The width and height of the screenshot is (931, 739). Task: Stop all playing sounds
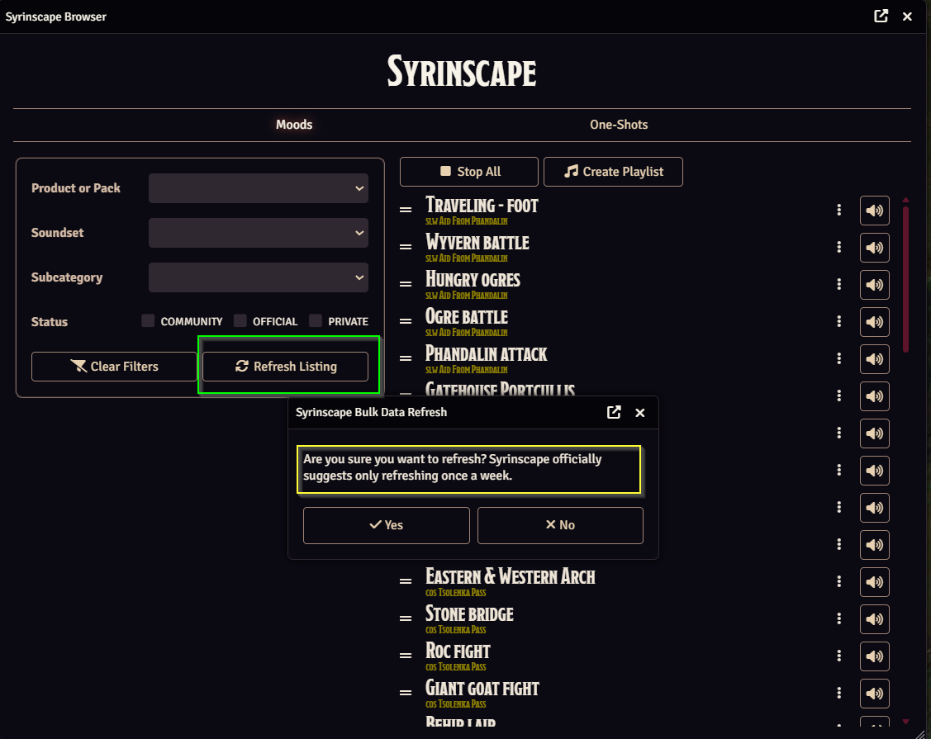pyautogui.click(x=469, y=172)
